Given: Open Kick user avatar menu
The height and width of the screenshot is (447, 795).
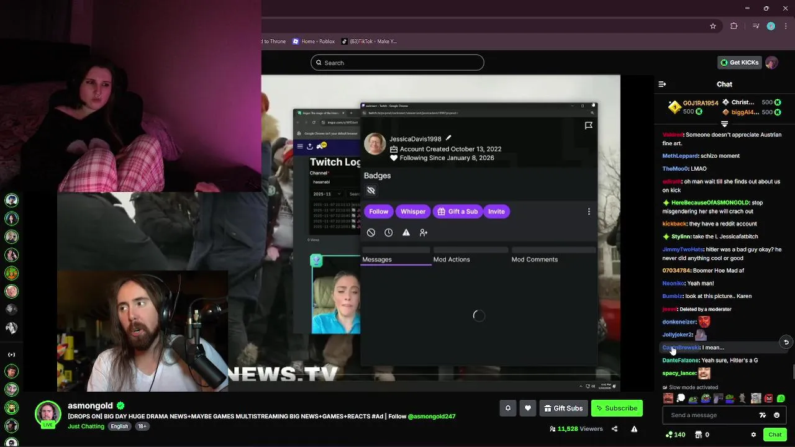Looking at the screenshot, I should [771, 63].
